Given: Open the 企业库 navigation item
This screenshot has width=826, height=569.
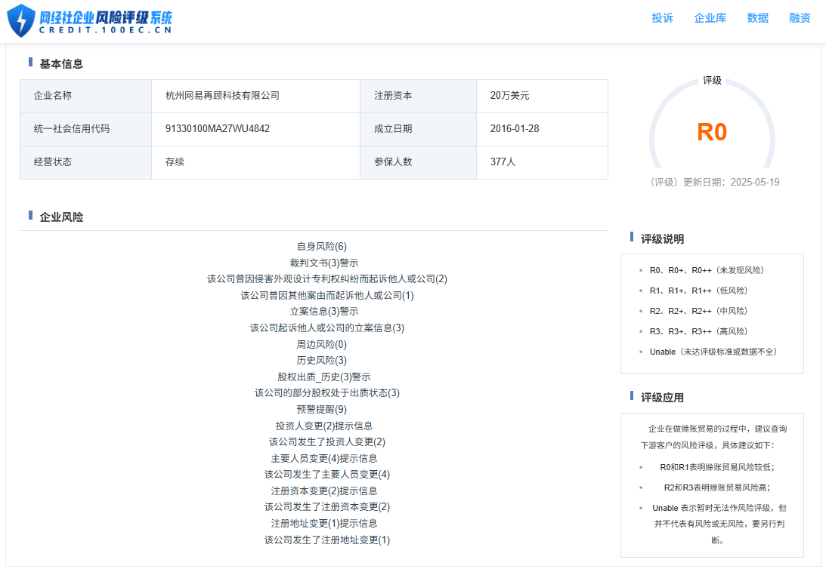Looking at the screenshot, I should point(710,18).
